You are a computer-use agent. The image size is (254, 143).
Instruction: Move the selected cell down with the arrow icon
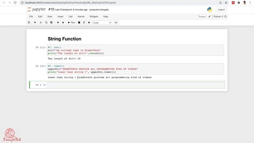[x=63, y=23]
